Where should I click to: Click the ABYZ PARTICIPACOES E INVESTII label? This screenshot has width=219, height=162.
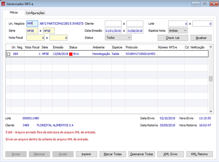point(61,24)
